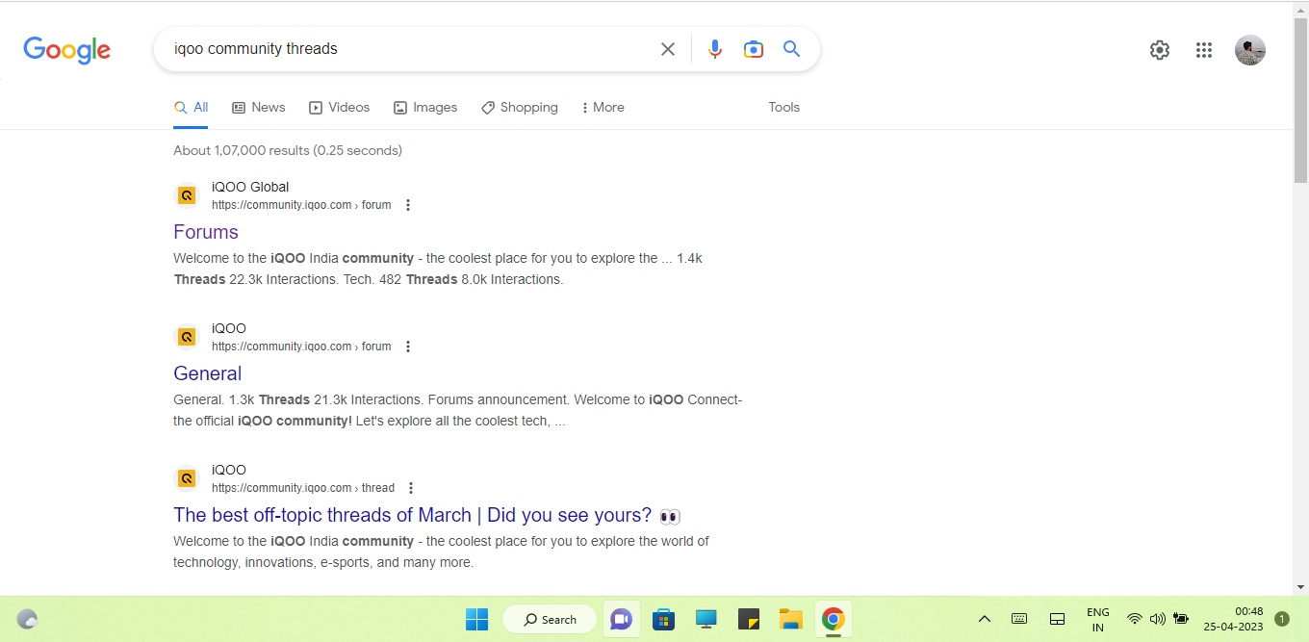Open File Explorer from the taskbar
This screenshot has width=1309, height=642.
coord(790,619)
